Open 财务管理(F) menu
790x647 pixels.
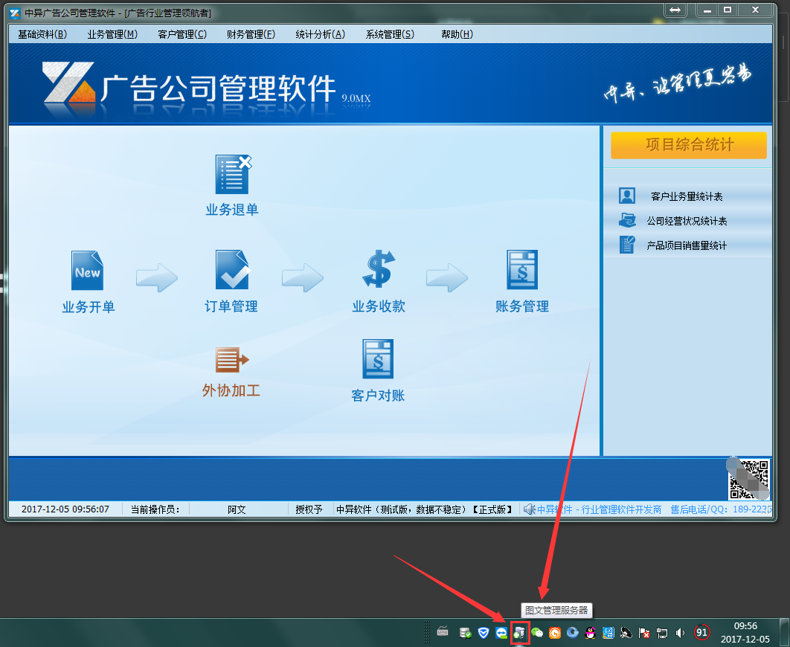[251, 34]
